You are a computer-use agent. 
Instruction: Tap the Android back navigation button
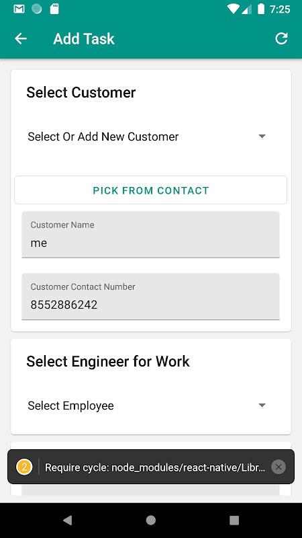point(68,521)
